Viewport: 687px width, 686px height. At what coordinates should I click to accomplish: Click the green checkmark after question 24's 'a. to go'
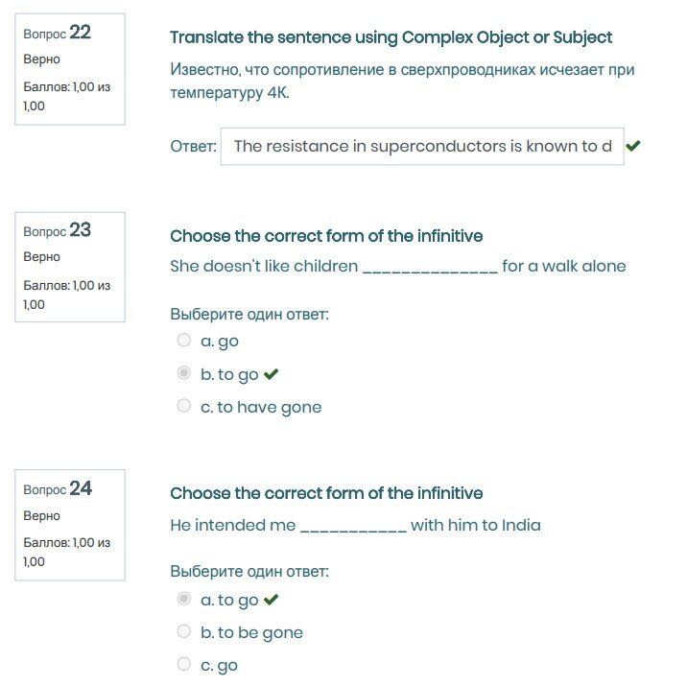point(271,600)
